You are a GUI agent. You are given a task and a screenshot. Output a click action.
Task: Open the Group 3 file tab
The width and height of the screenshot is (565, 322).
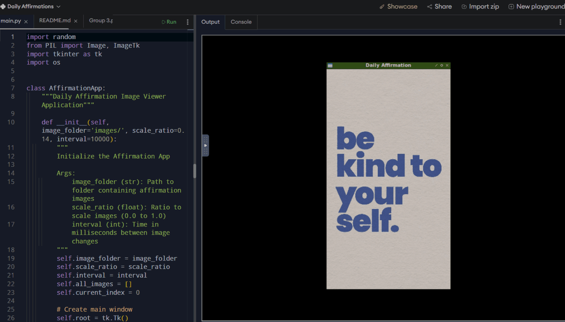[x=101, y=20]
